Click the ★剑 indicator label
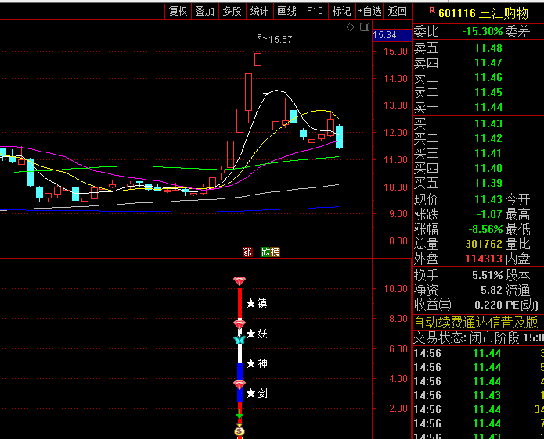The width and height of the screenshot is (544, 439). click(x=257, y=393)
